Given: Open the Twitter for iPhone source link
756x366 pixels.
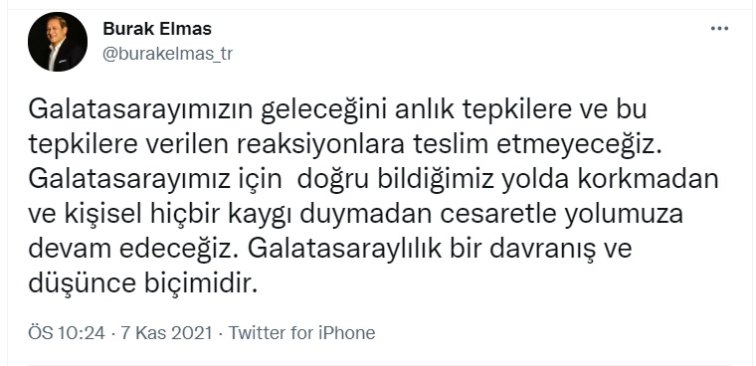Looking at the screenshot, I should pyautogui.click(x=301, y=333).
